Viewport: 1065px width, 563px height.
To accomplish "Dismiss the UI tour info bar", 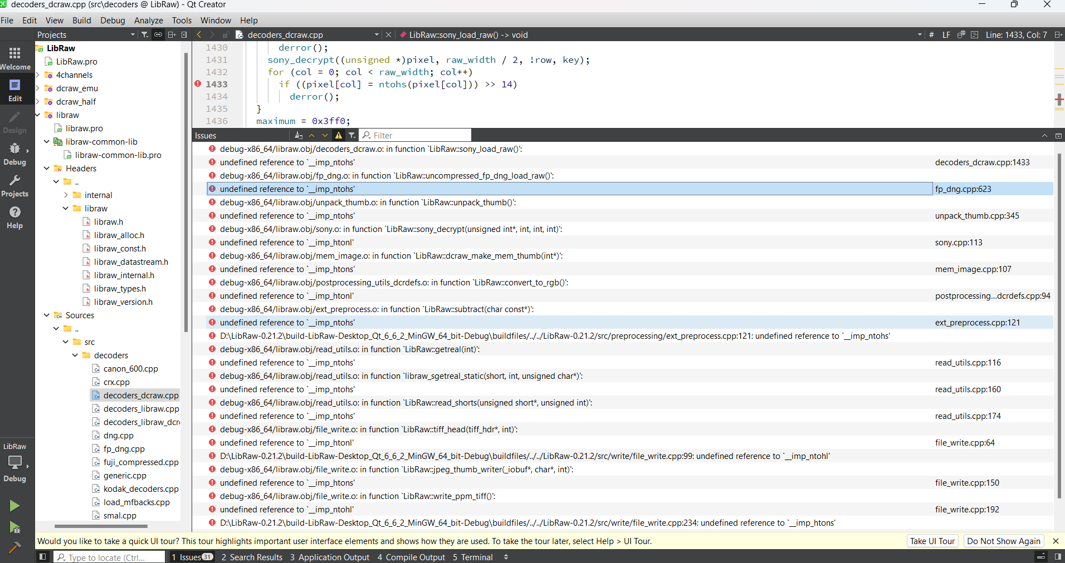I will tap(1056, 541).
